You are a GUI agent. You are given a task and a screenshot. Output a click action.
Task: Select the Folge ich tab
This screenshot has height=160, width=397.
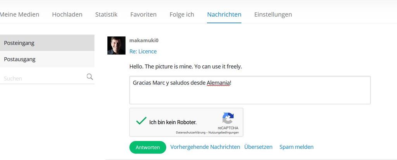tap(182, 14)
